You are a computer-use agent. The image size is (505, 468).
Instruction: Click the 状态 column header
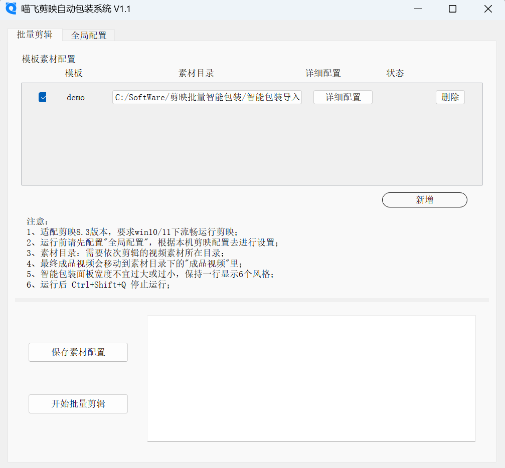(396, 73)
